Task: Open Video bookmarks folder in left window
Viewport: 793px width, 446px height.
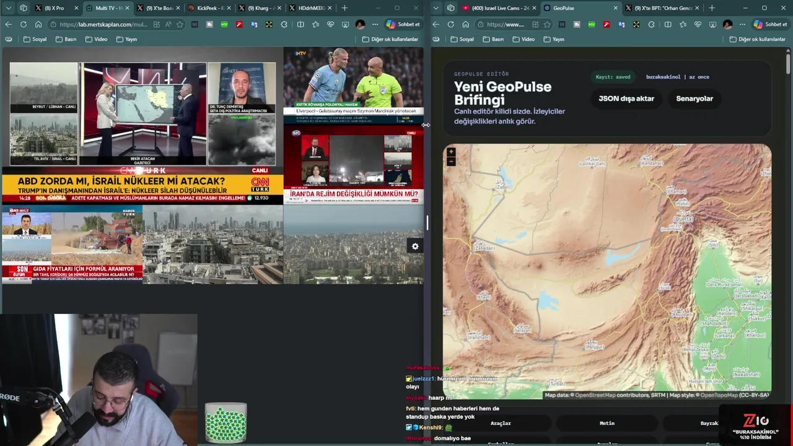Action: point(96,39)
